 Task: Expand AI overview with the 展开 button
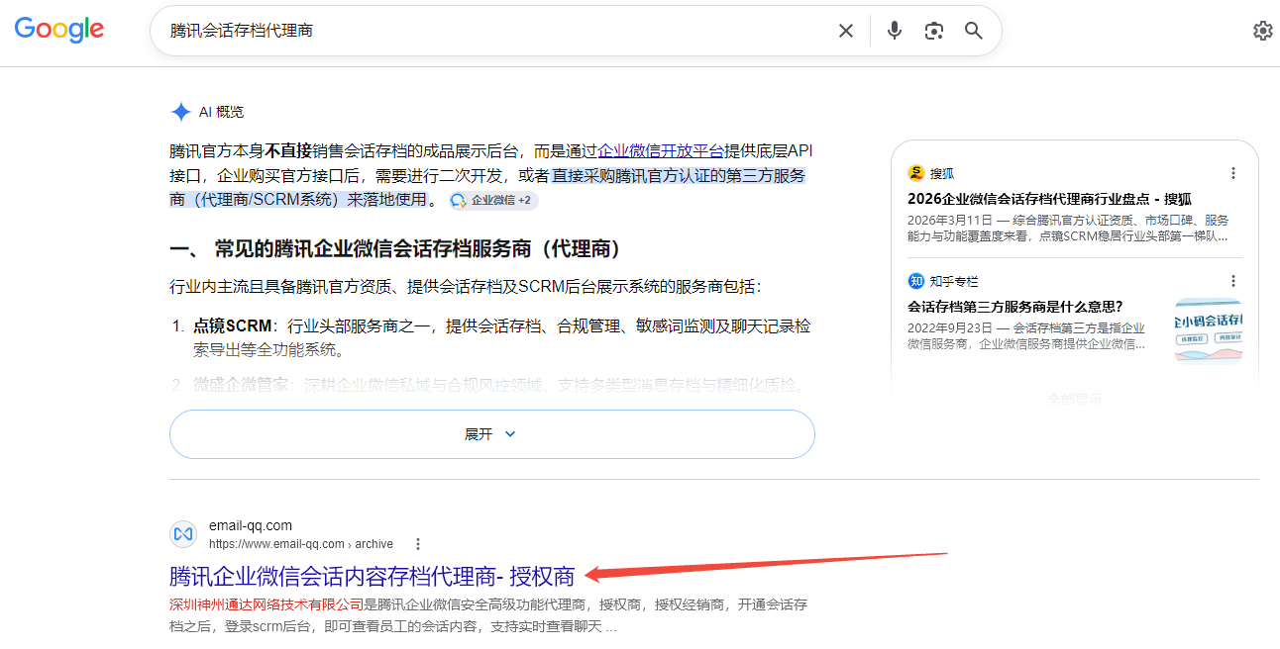point(491,434)
